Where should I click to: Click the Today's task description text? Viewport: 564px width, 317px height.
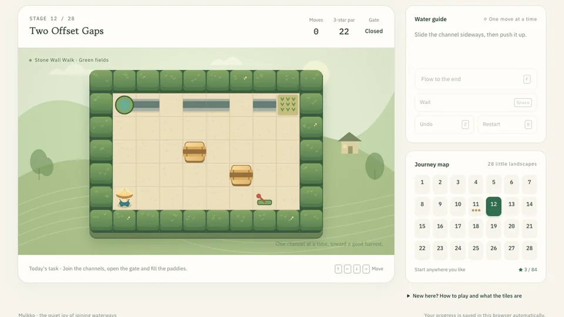click(x=108, y=268)
